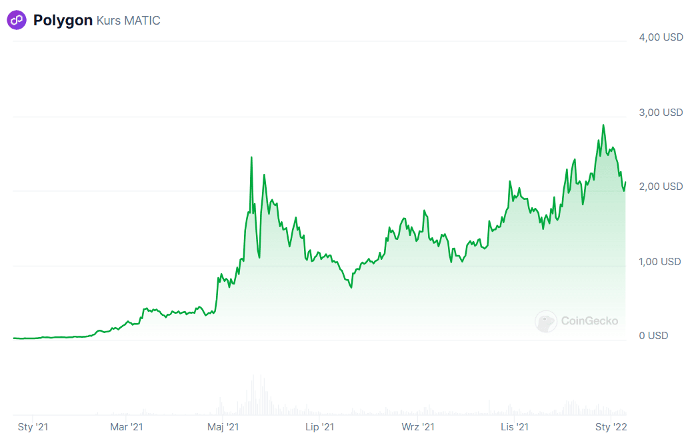Click the 0 USD axis label
Screen dimensions: 692x443
pos(653,336)
